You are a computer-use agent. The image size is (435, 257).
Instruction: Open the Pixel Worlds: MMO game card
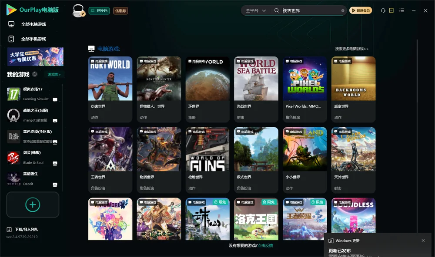[305, 89]
